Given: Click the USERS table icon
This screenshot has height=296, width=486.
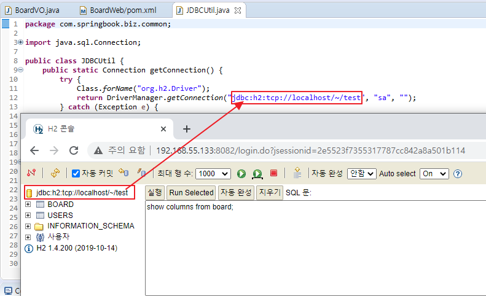Looking at the screenshot, I should point(40,215).
